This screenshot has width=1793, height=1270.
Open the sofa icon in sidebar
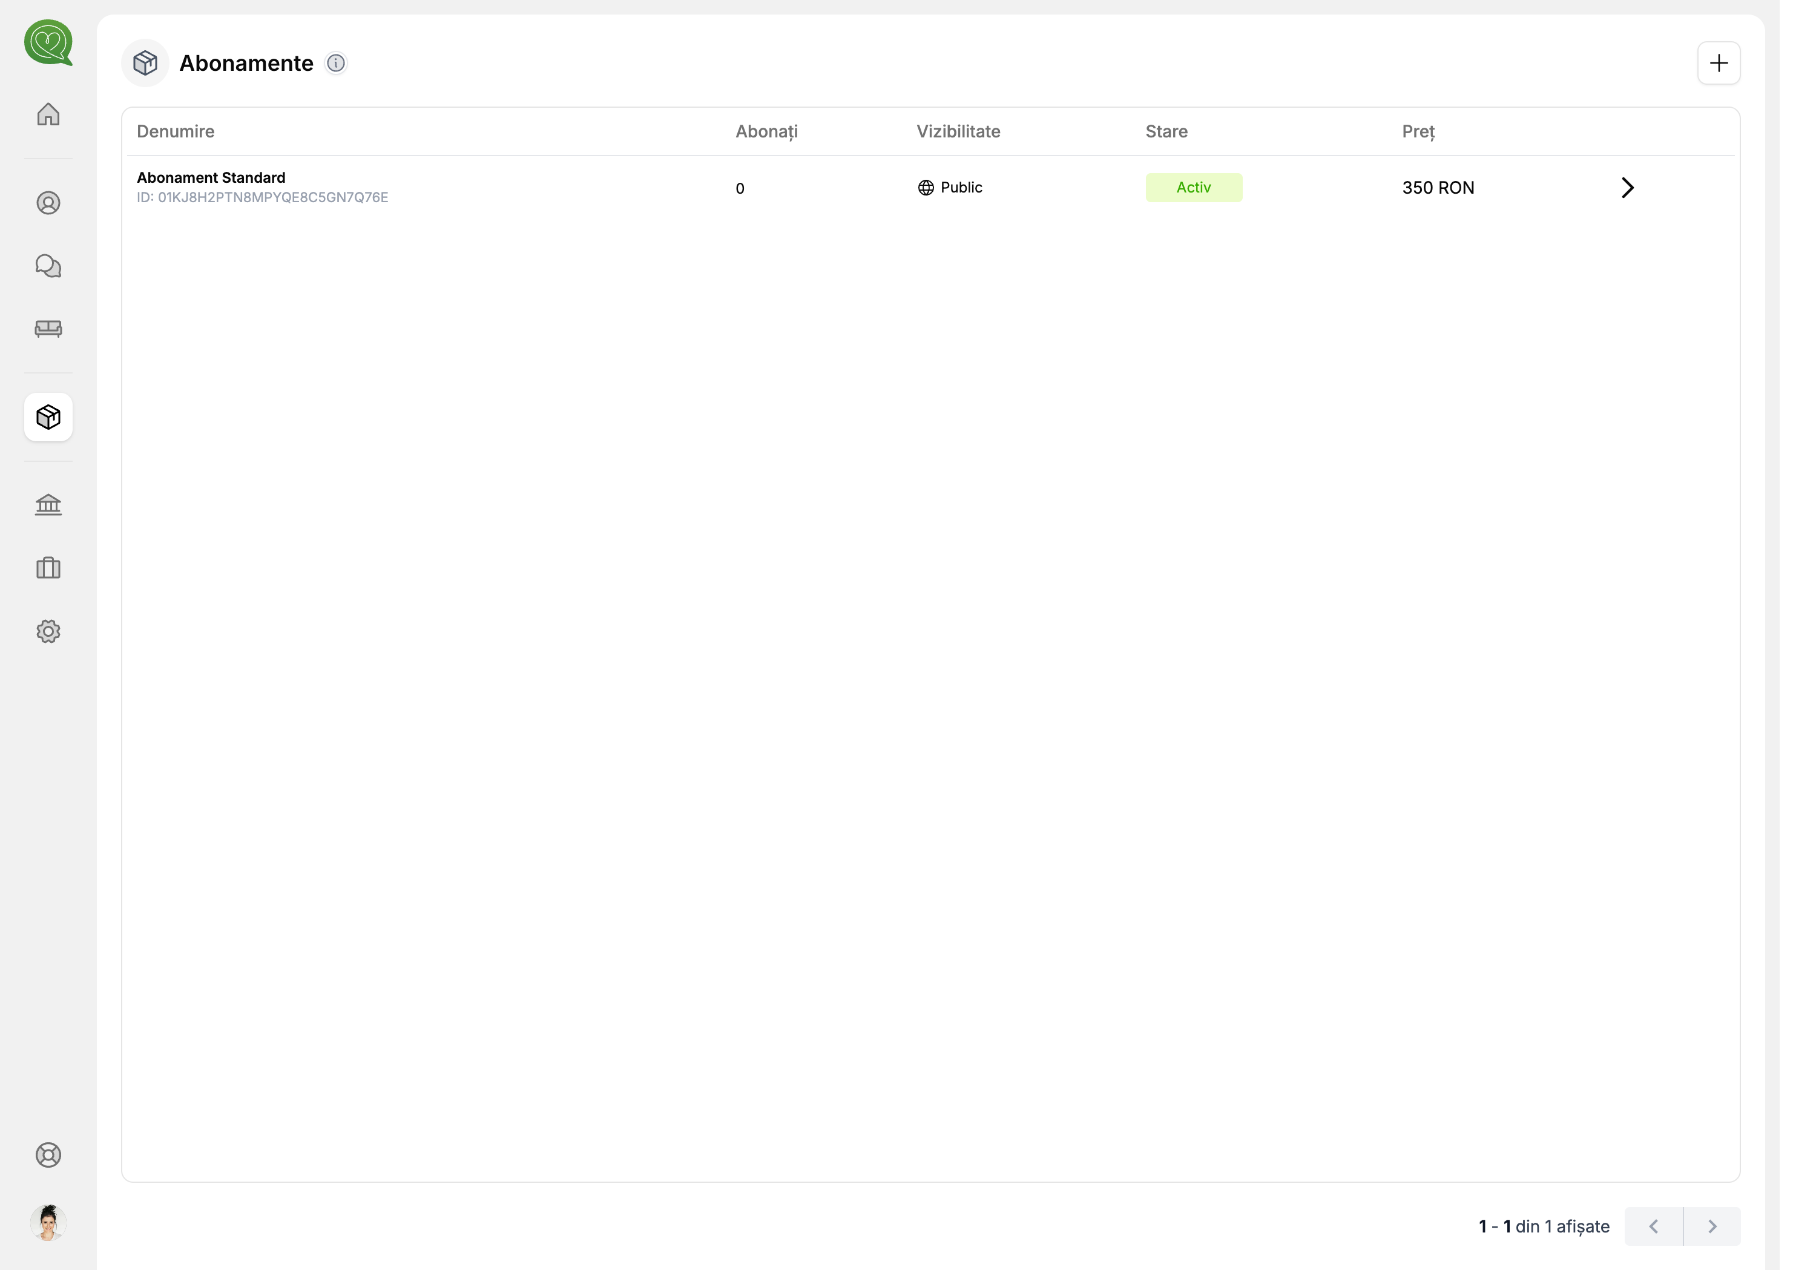(x=48, y=329)
